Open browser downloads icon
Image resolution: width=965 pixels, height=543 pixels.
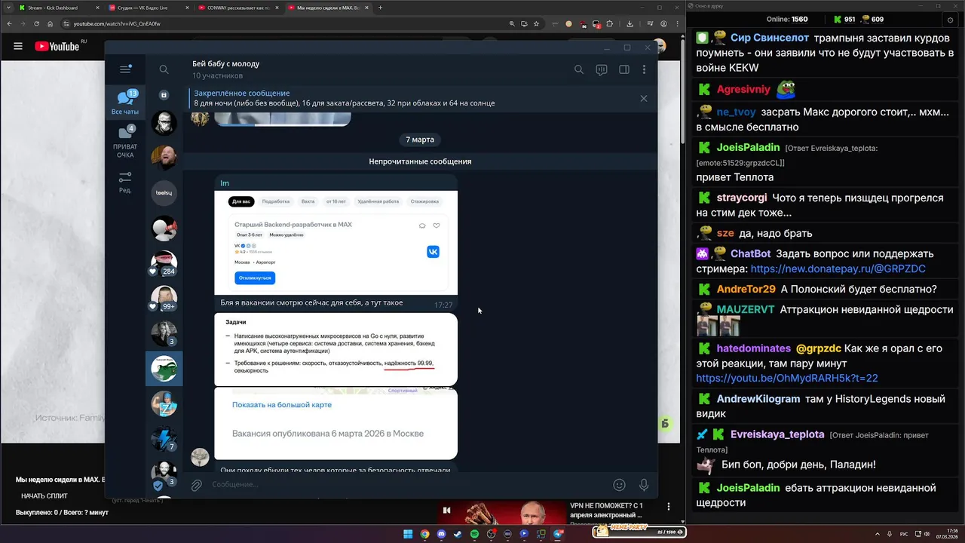tap(630, 23)
